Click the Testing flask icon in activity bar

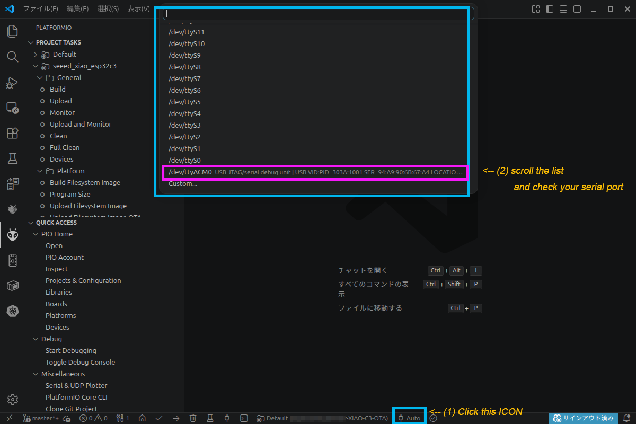[12, 158]
